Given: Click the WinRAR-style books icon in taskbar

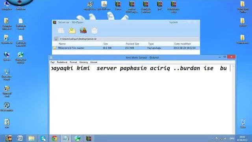Looking at the screenshot, I should click(89, 138).
